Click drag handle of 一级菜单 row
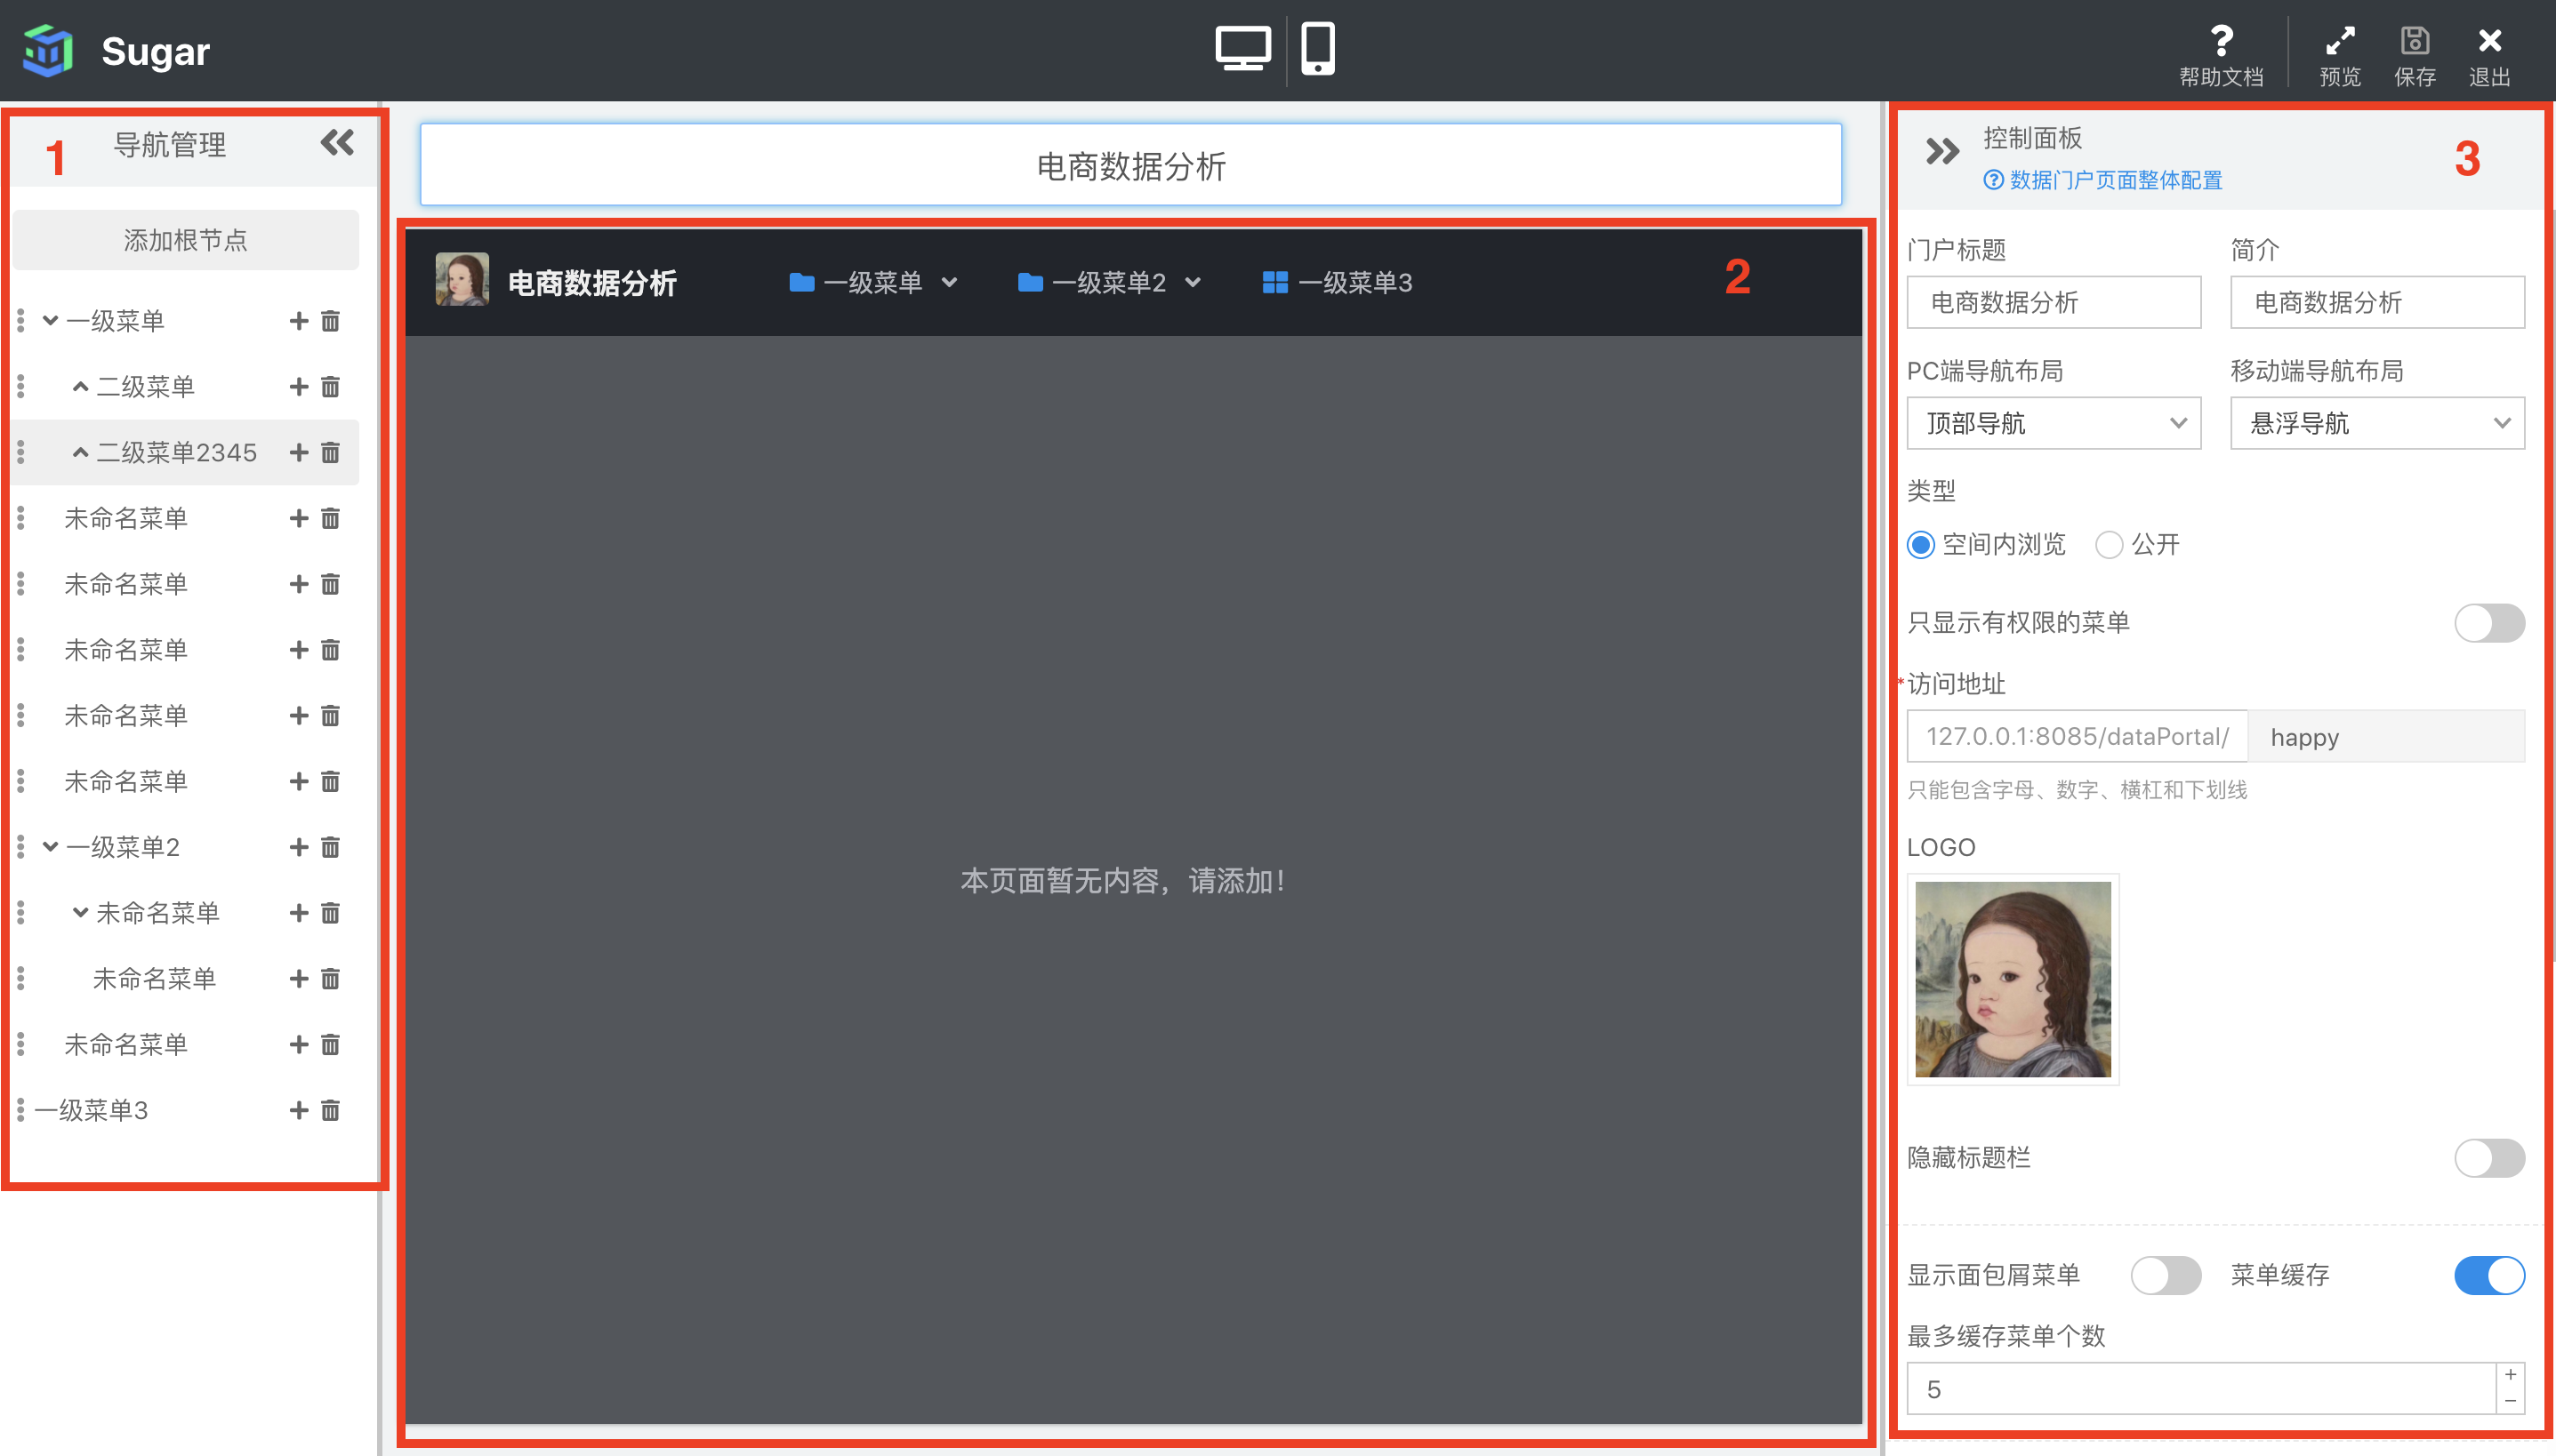Image resolution: width=2556 pixels, height=1456 pixels. pyautogui.click(x=21, y=321)
